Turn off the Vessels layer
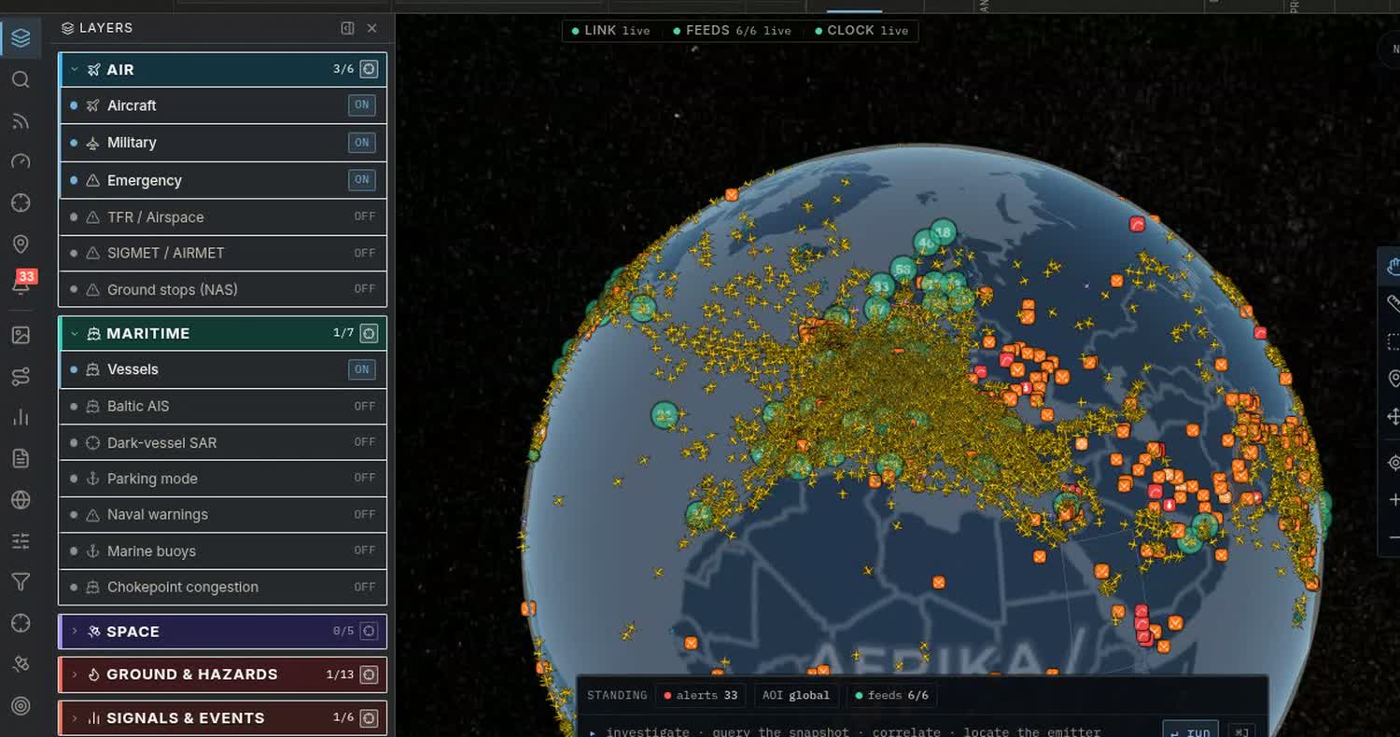 [362, 369]
